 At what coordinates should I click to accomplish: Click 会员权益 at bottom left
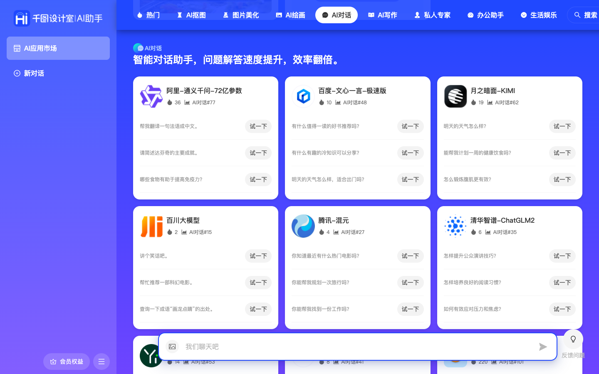pos(67,362)
